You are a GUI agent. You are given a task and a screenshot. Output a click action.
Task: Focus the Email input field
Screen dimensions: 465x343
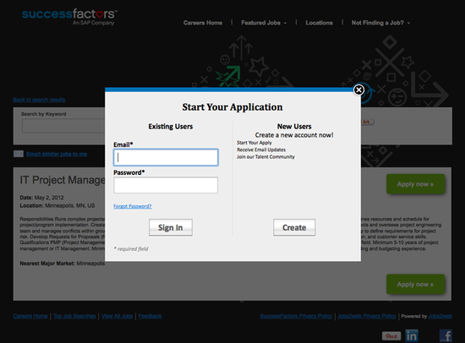166,157
